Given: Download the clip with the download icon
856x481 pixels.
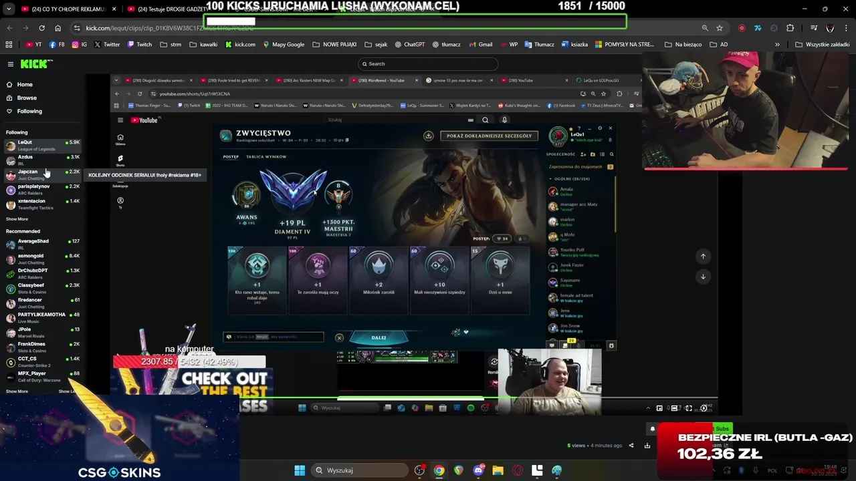Looking at the screenshot, I should (x=647, y=446).
